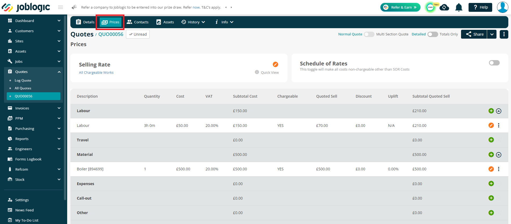This screenshot has height=224, width=511.
Task: Switch to the Assets tab in the quote bar
Action: pyautogui.click(x=165, y=22)
